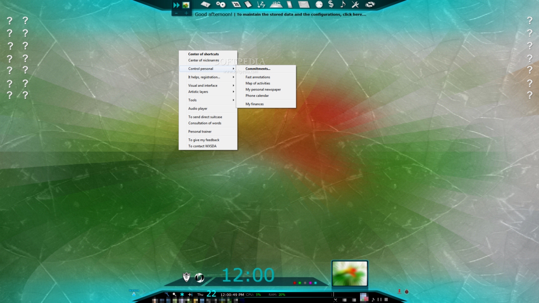Click the +i info icon in bottom bar
This screenshot has height=303, width=539.
coord(190,295)
